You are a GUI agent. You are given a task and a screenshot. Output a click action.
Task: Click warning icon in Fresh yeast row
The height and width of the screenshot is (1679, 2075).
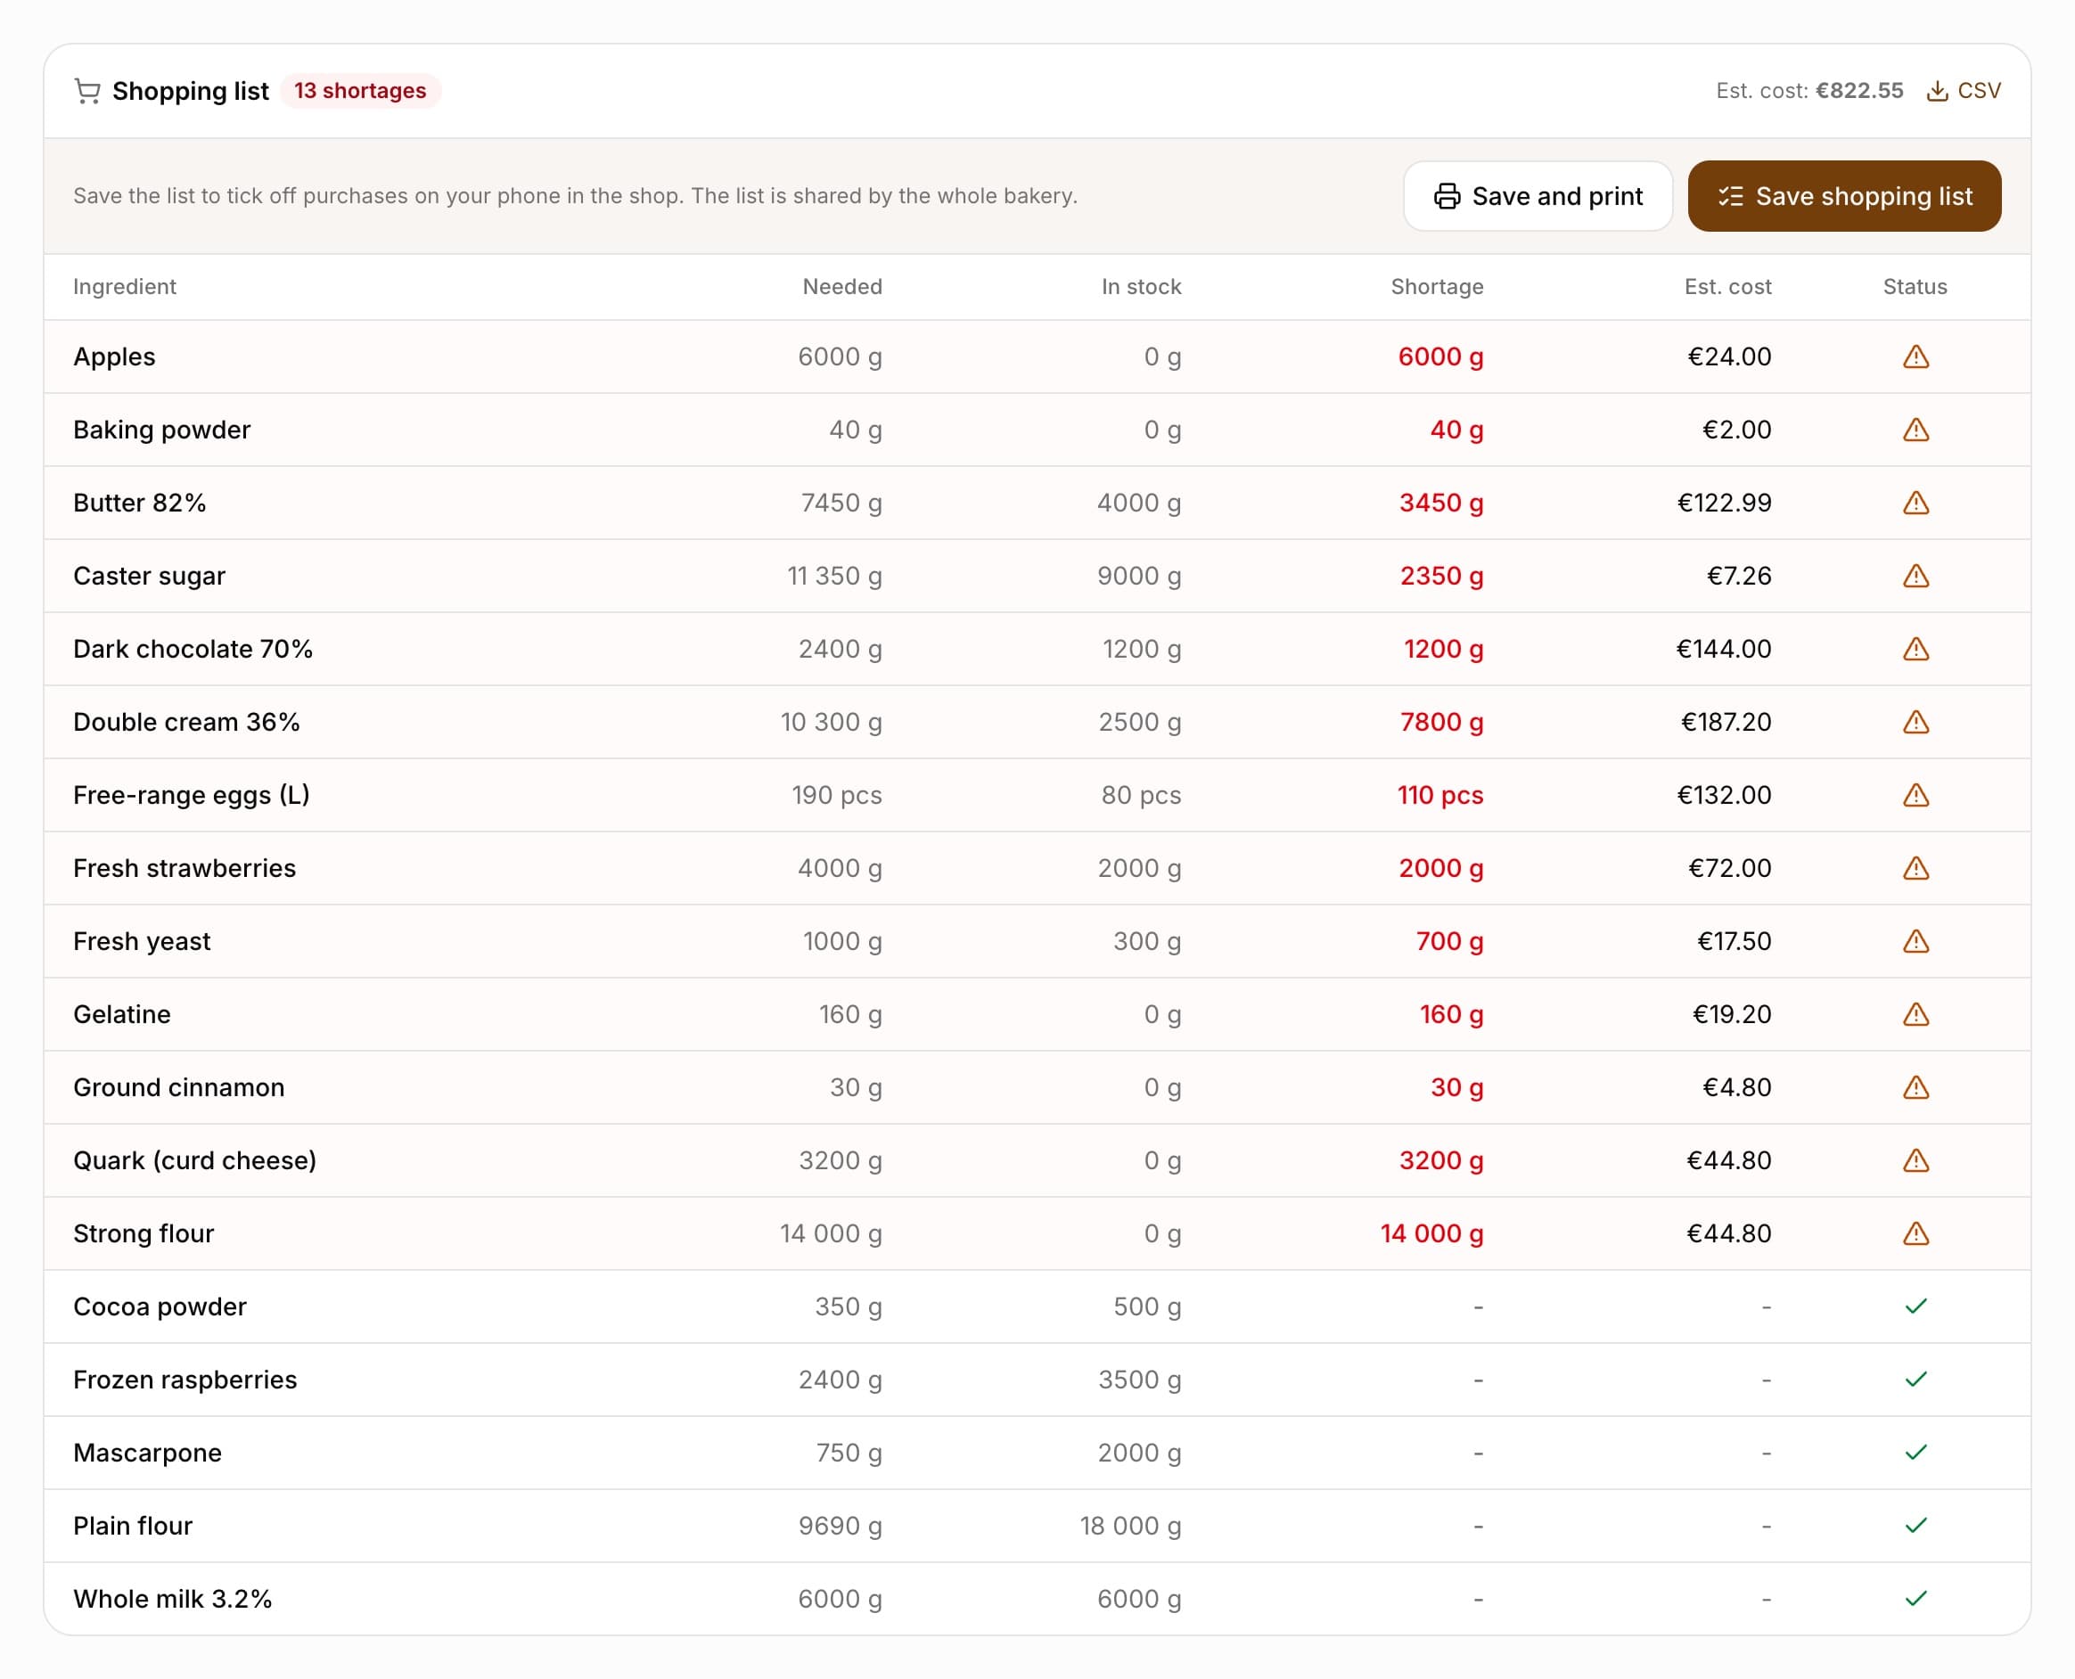pyautogui.click(x=1915, y=941)
